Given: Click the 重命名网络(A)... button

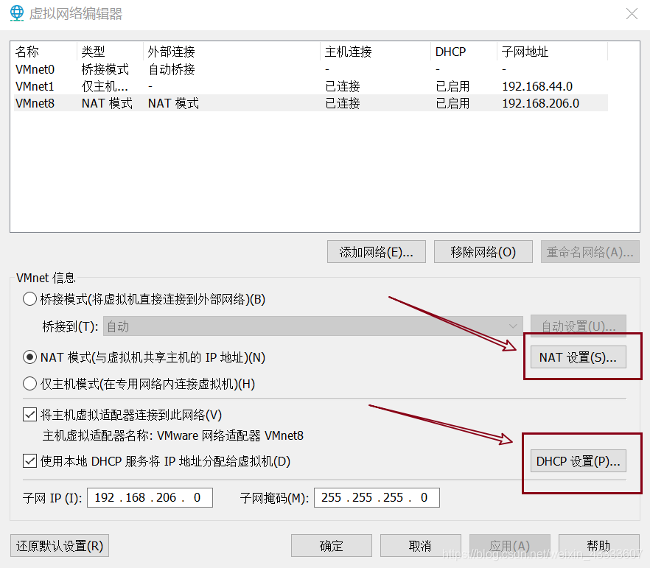Looking at the screenshot, I should 590,251.
